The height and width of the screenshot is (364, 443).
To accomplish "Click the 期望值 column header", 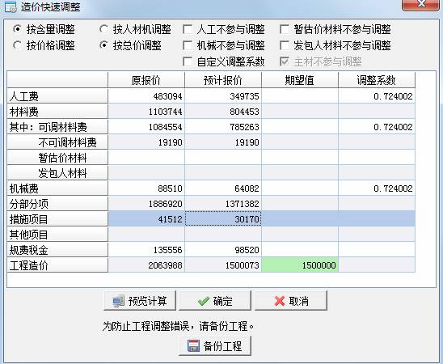I will click(300, 80).
